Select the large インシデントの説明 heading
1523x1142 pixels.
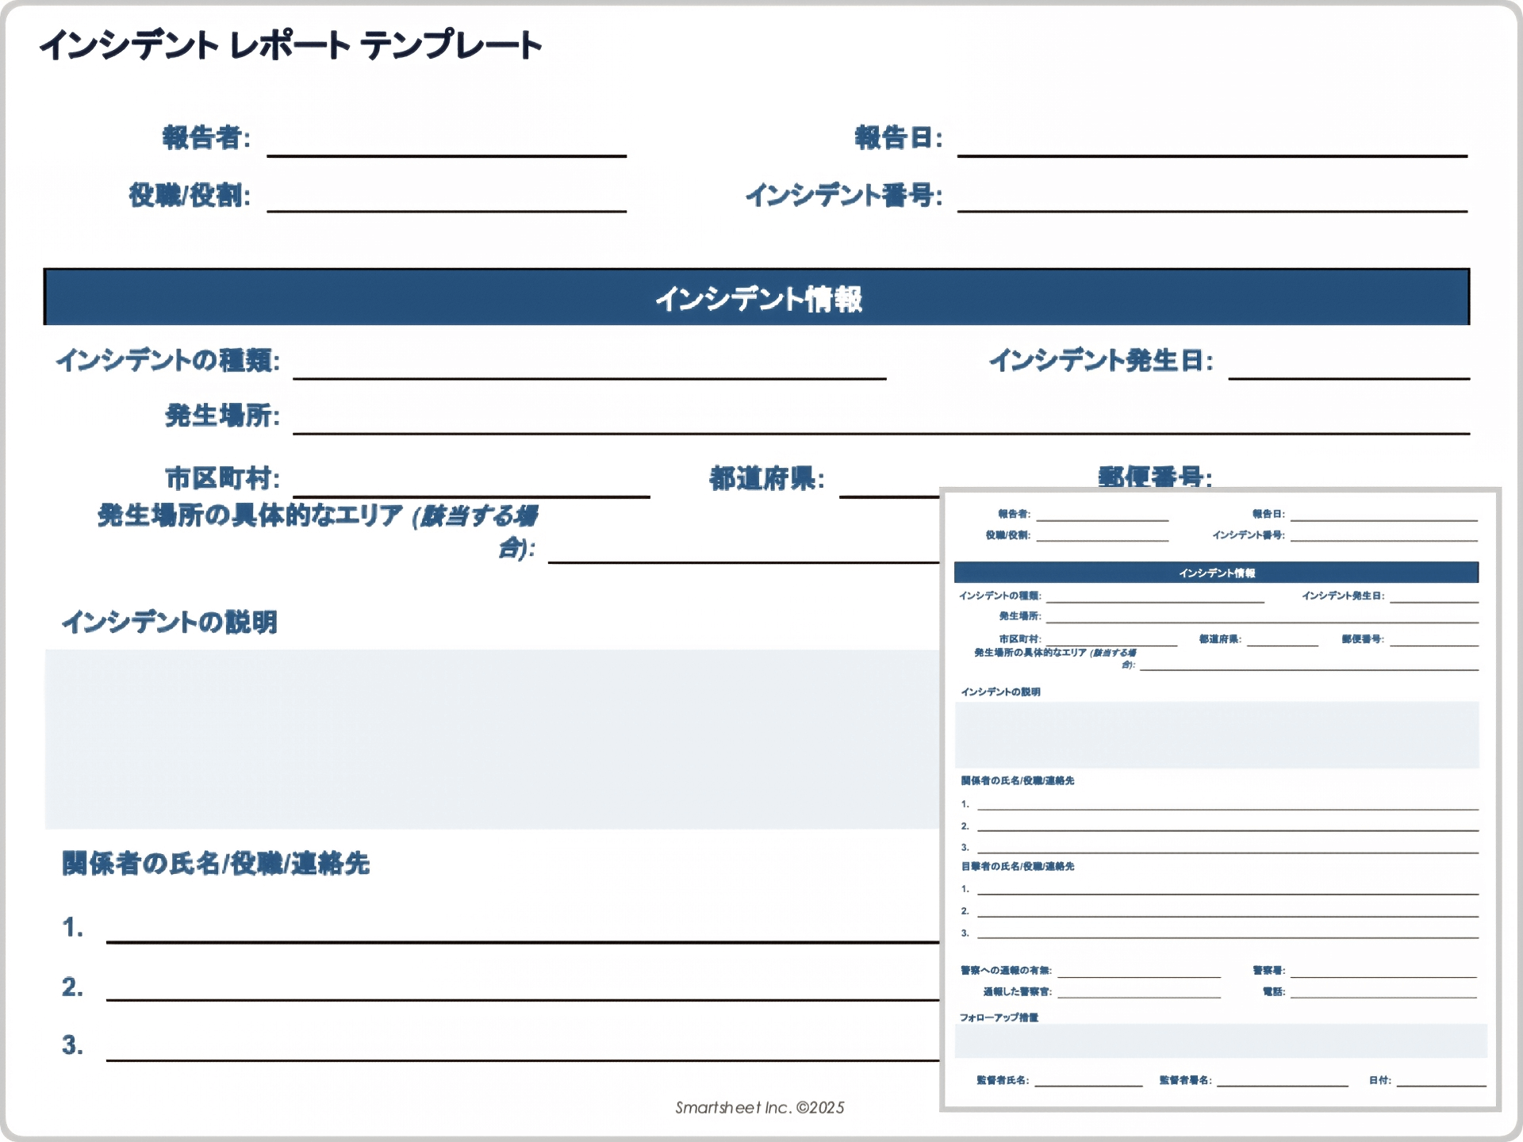(170, 622)
